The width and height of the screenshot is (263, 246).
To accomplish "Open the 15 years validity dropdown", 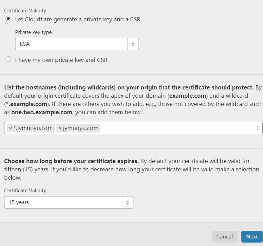I will point(64,202).
